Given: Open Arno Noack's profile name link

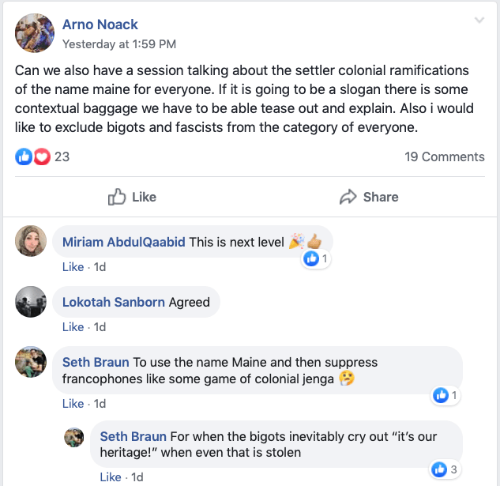Looking at the screenshot, I should [x=100, y=24].
